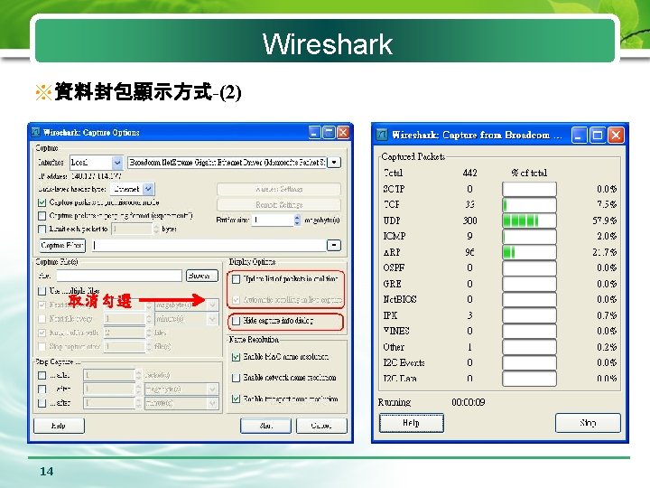Toggle Enable MAC name resolution
This screenshot has height=488, width=650.
(x=236, y=357)
